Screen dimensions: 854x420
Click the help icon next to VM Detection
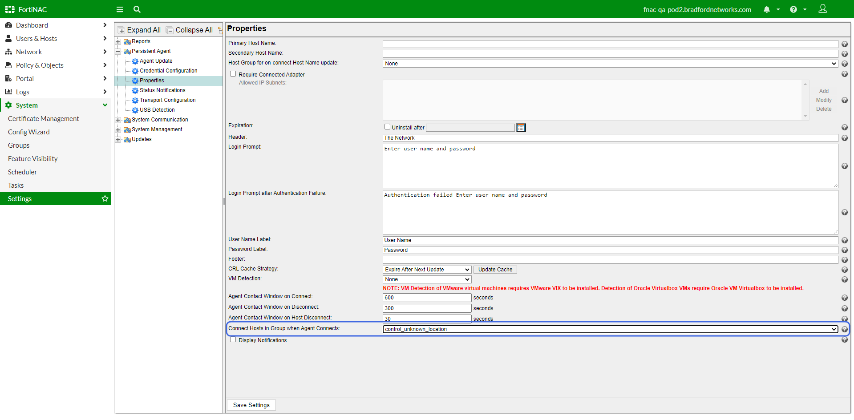(844, 279)
